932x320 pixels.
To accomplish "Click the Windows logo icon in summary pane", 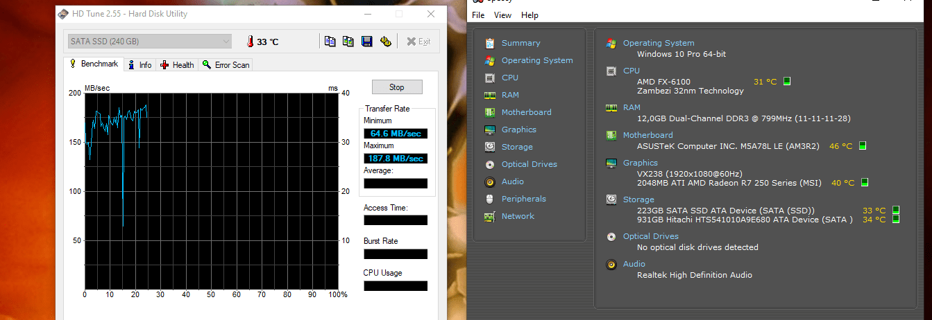I will pyautogui.click(x=611, y=43).
